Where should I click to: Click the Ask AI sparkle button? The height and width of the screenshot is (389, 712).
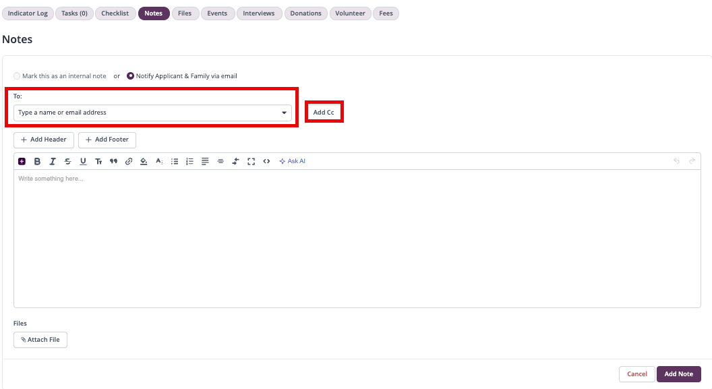tap(292, 161)
